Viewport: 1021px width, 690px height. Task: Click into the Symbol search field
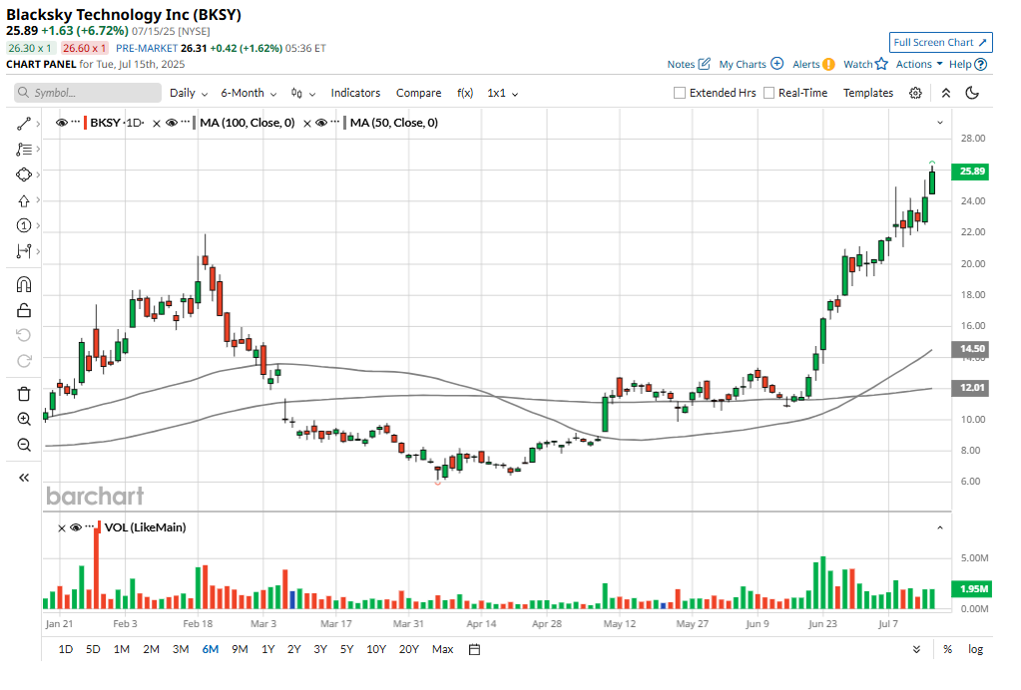[88, 93]
